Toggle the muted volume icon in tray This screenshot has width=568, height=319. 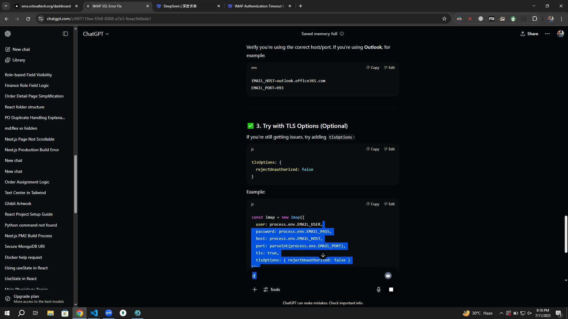pos(530,313)
